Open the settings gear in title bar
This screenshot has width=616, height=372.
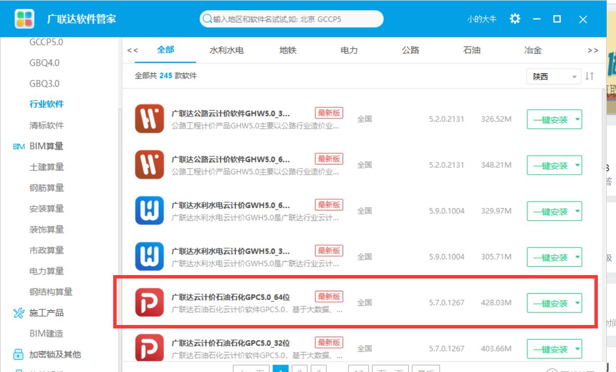click(x=515, y=19)
